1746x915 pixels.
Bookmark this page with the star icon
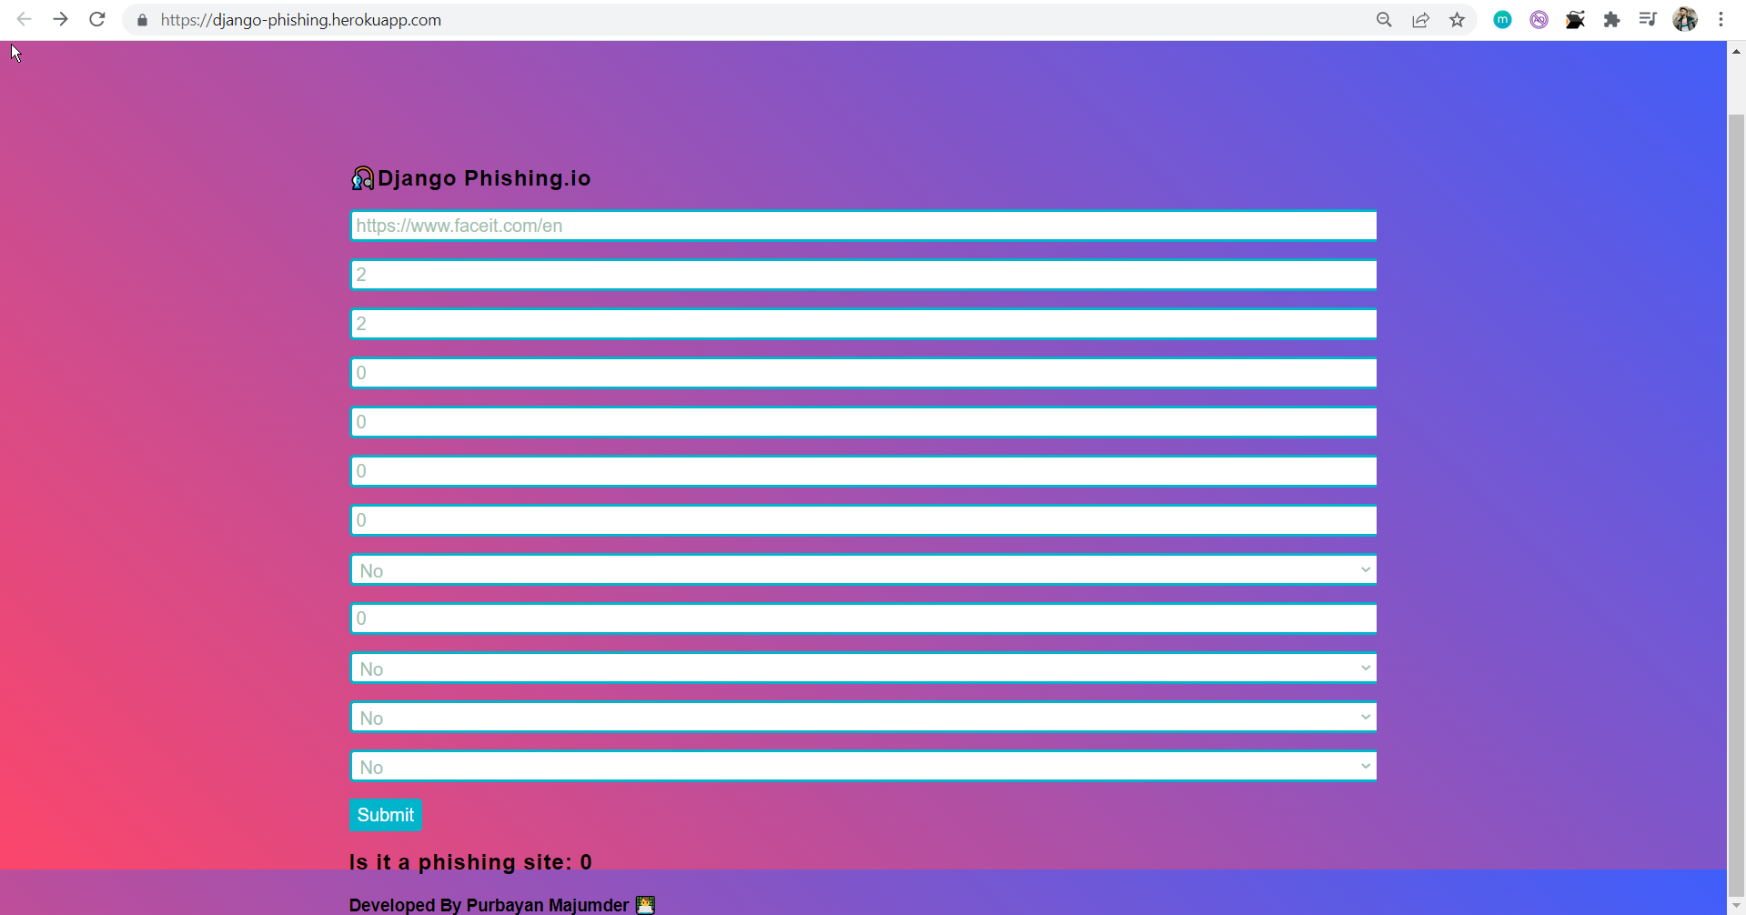(x=1457, y=19)
